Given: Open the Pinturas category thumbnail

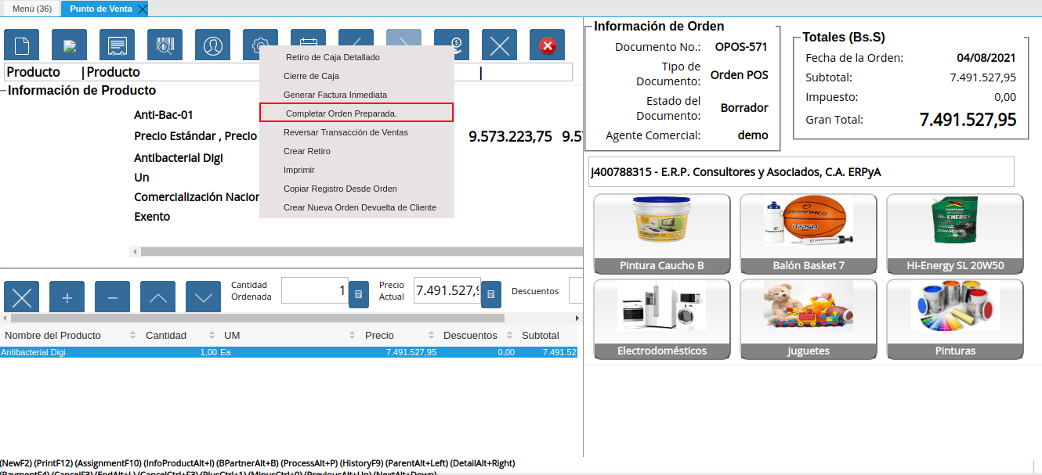Looking at the screenshot, I should point(954,319).
